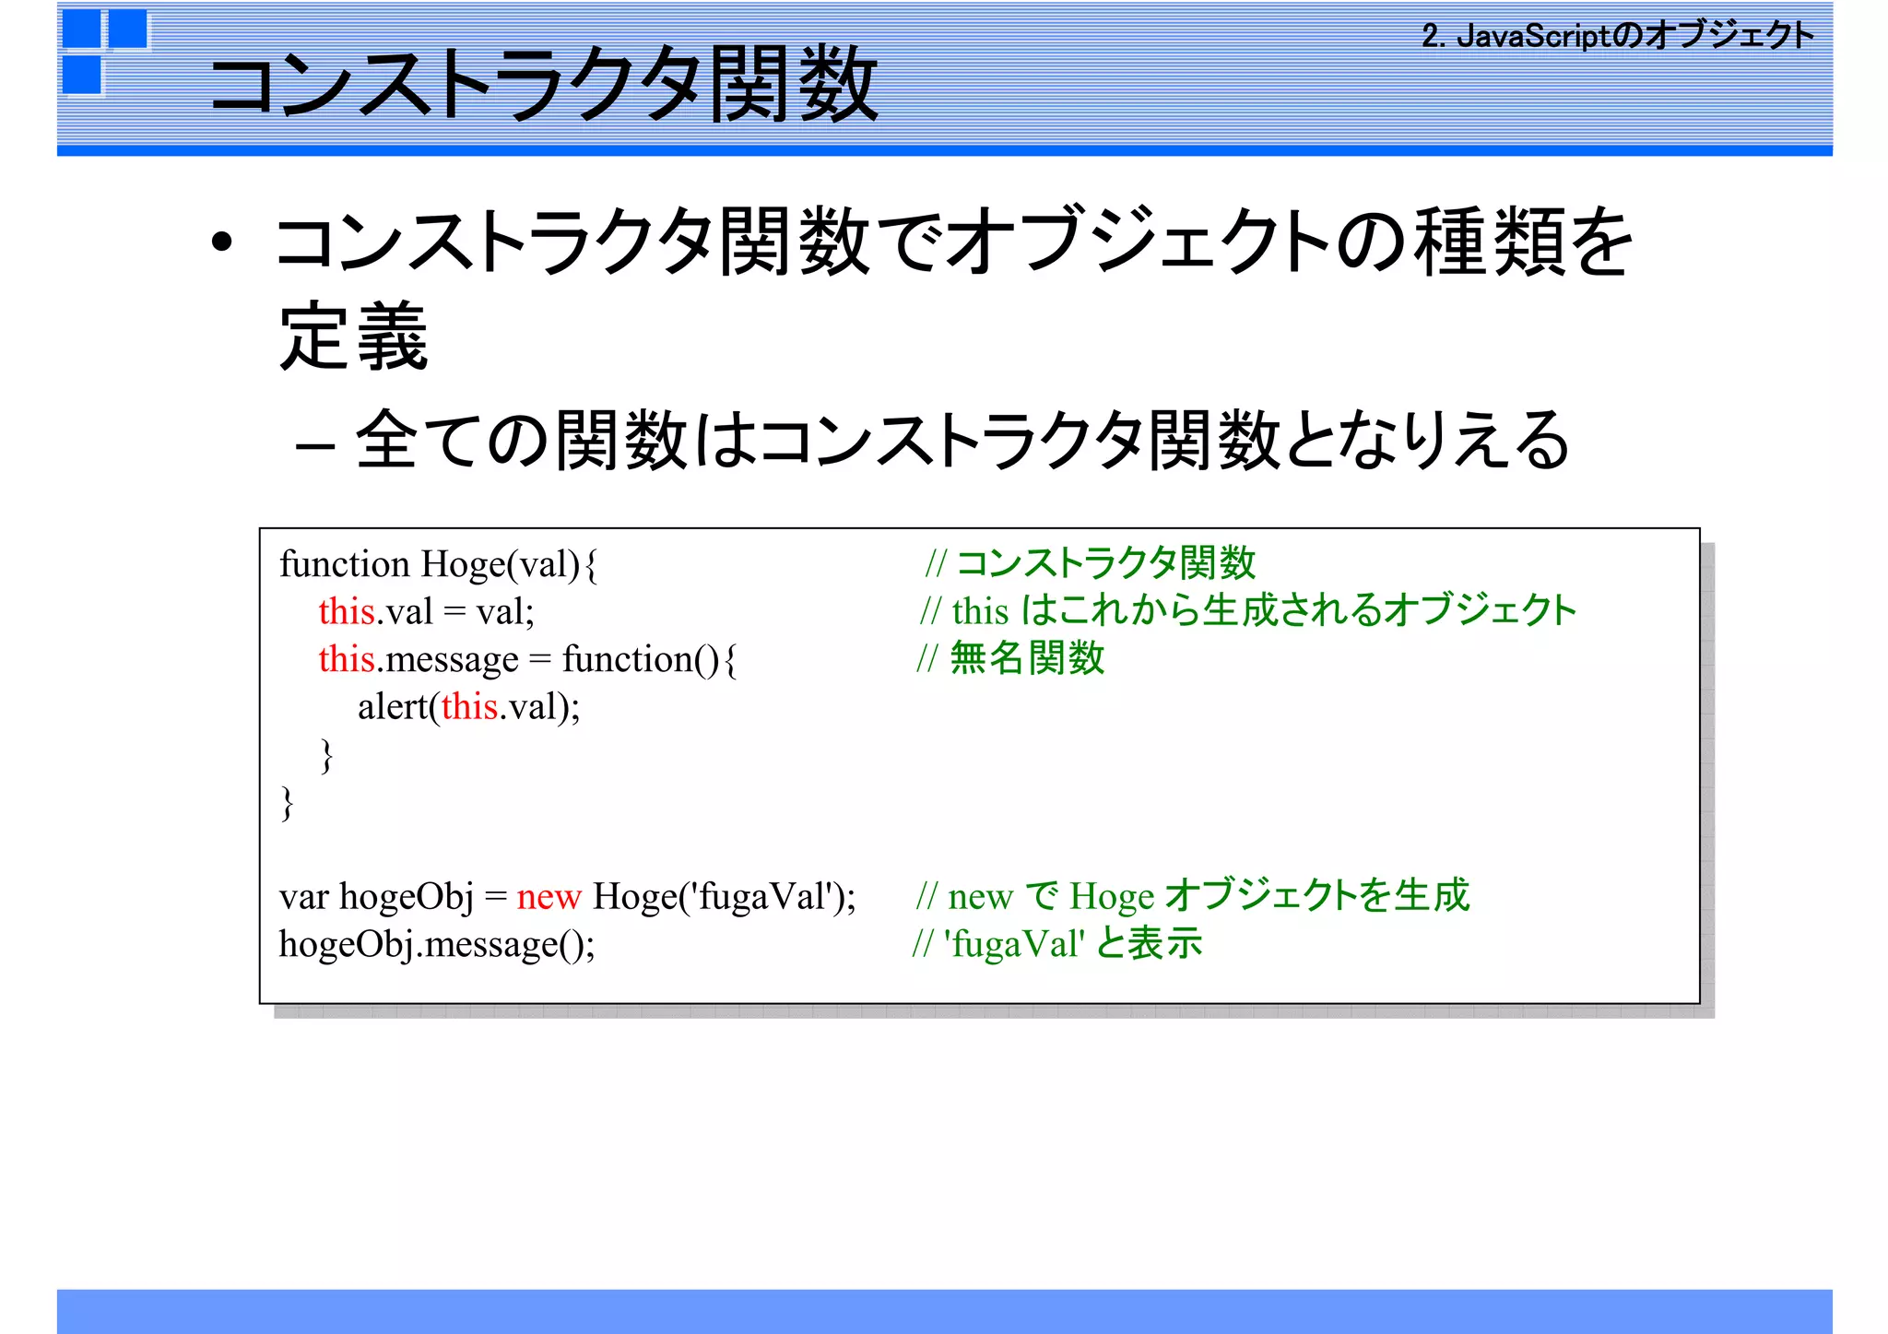Image resolution: width=1888 pixels, height=1334 pixels.
Task: Click the code line this.val = val;
Action: pyautogui.click(x=426, y=612)
